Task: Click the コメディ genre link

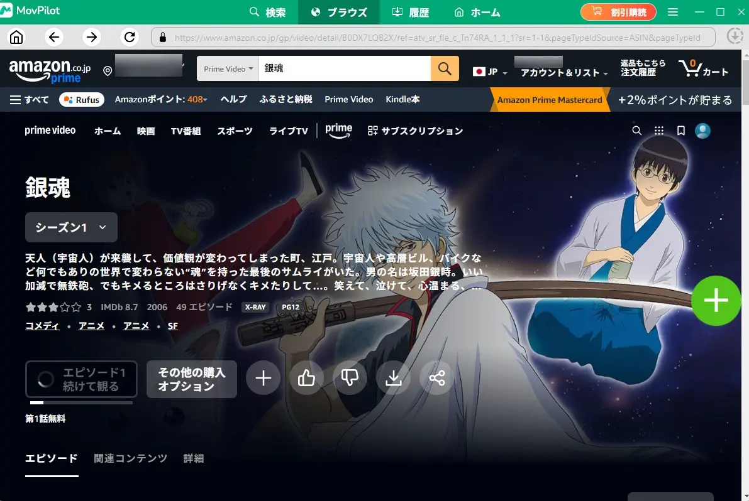Action: click(x=43, y=326)
